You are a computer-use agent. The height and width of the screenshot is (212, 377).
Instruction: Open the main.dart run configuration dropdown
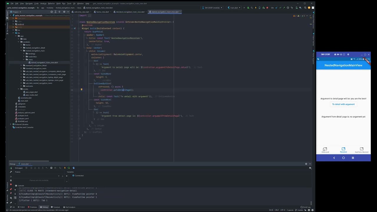234,8
